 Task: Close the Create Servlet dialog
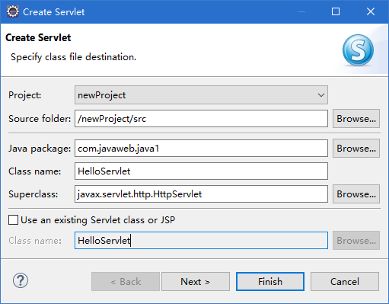pos(371,11)
